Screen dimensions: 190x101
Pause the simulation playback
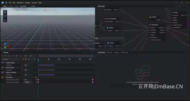pos(11,56)
